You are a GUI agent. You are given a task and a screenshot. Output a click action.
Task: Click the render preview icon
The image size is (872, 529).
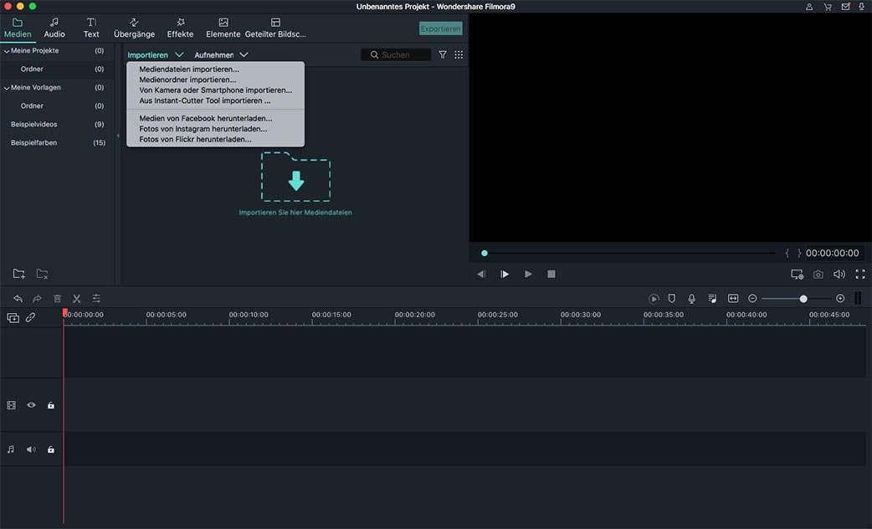click(x=654, y=299)
